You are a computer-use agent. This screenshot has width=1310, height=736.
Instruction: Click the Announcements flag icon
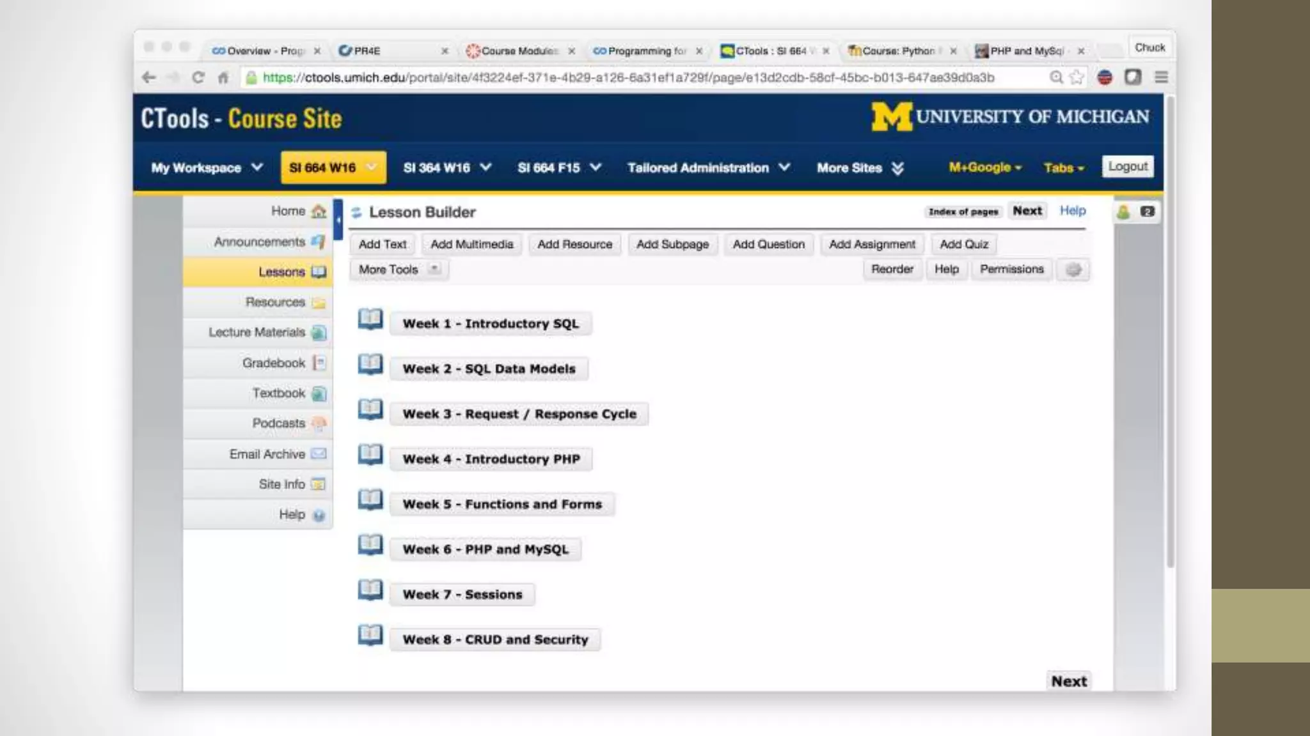[x=318, y=241]
